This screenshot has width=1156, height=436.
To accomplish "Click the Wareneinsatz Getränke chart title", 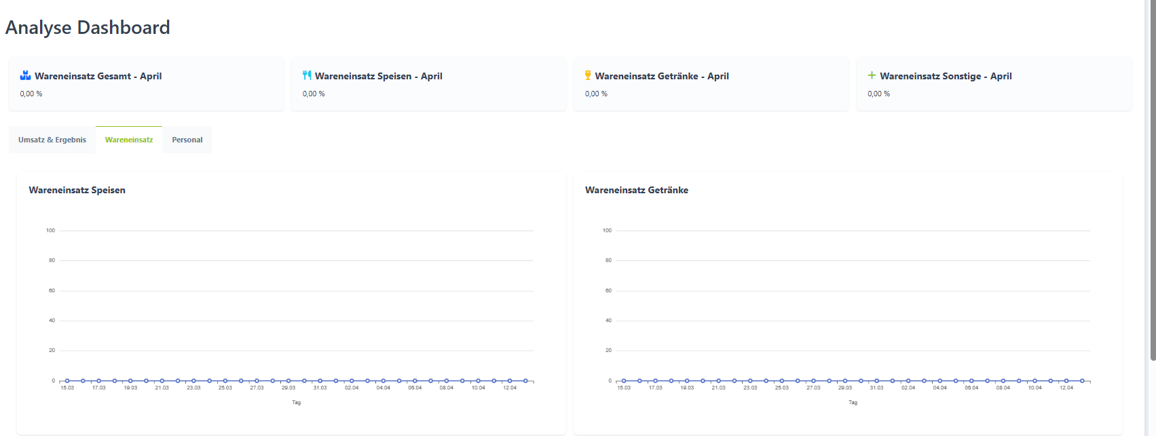I will pos(637,190).
